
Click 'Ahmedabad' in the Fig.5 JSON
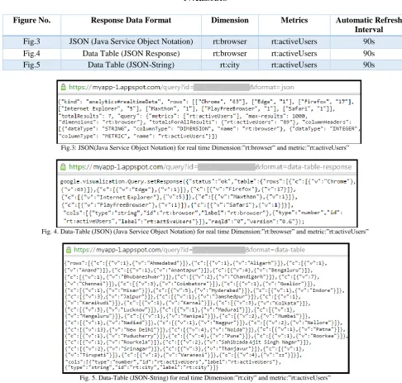[x=165, y=263]
